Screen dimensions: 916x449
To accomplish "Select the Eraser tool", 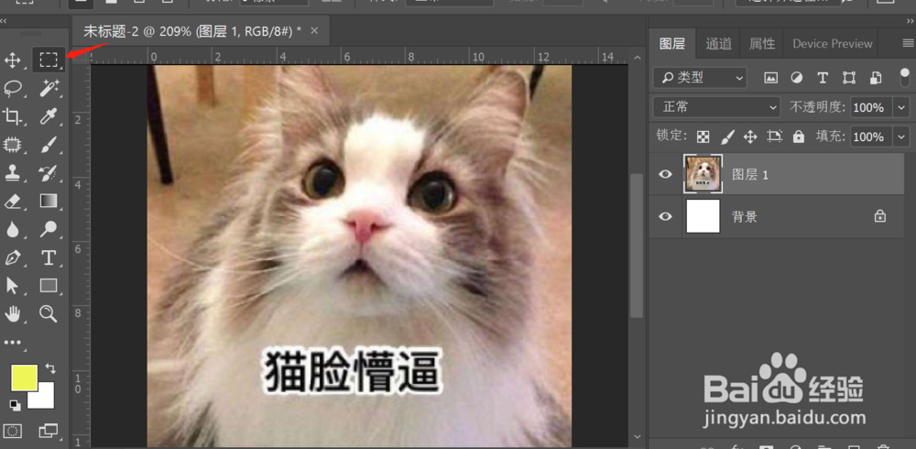I will pos(13,201).
